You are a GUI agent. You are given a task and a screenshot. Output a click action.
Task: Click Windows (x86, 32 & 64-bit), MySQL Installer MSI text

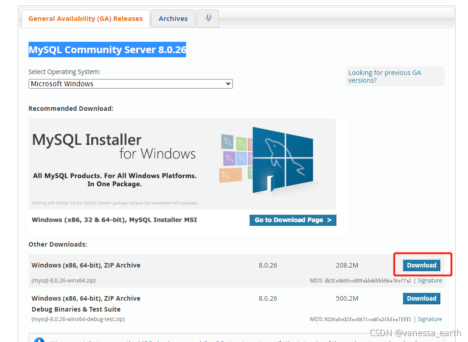[x=114, y=220]
